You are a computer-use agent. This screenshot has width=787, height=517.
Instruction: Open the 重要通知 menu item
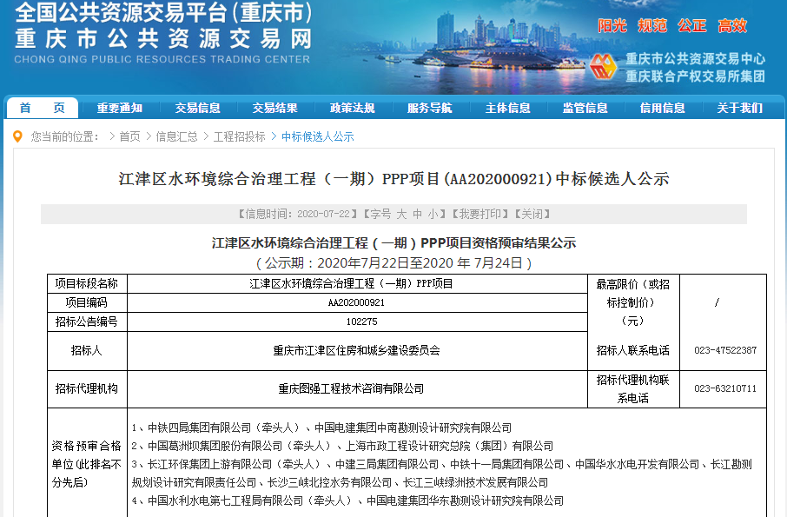point(119,109)
